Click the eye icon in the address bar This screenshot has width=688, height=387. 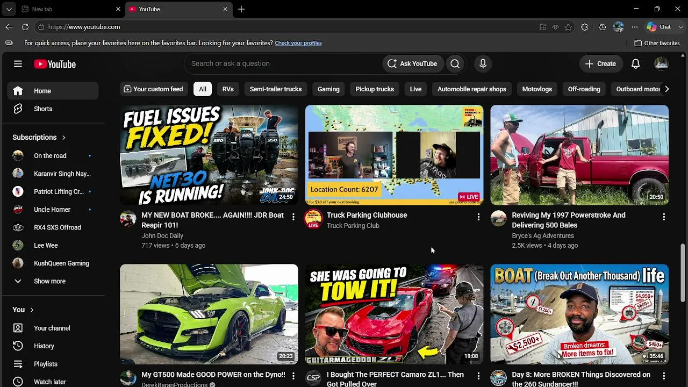point(555,27)
